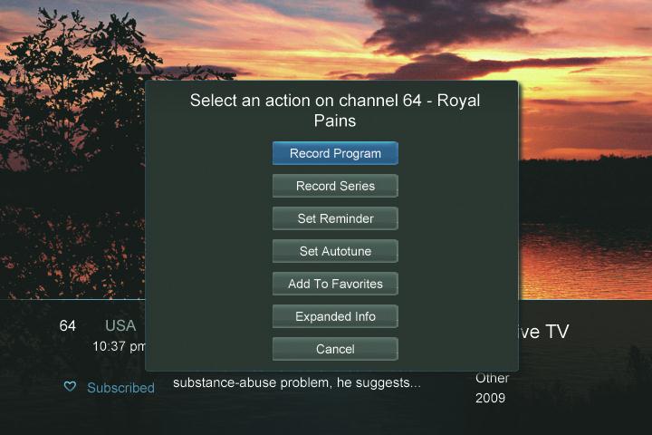Click the 10:37 pm time display

click(x=120, y=346)
